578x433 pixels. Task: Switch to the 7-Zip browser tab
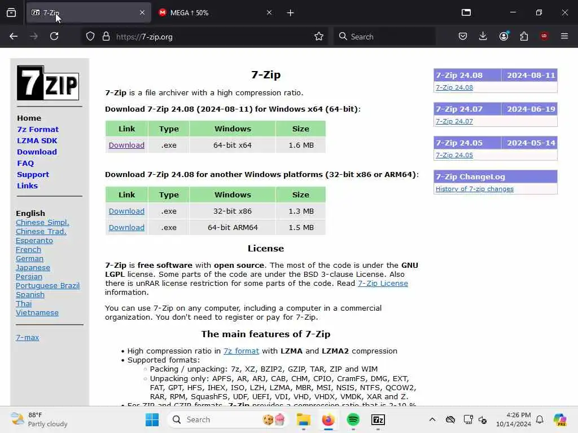coord(89,12)
